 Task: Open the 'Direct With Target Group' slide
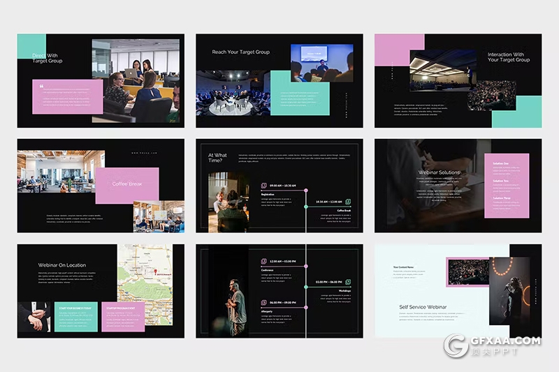(101, 80)
